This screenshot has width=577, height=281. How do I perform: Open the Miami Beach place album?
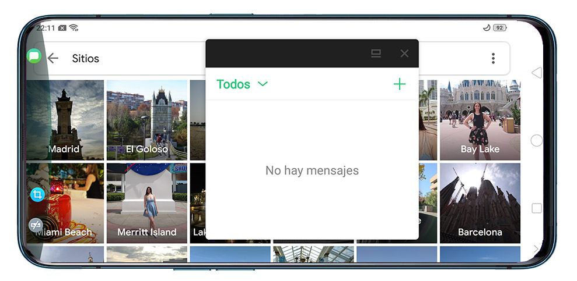tap(65, 203)
